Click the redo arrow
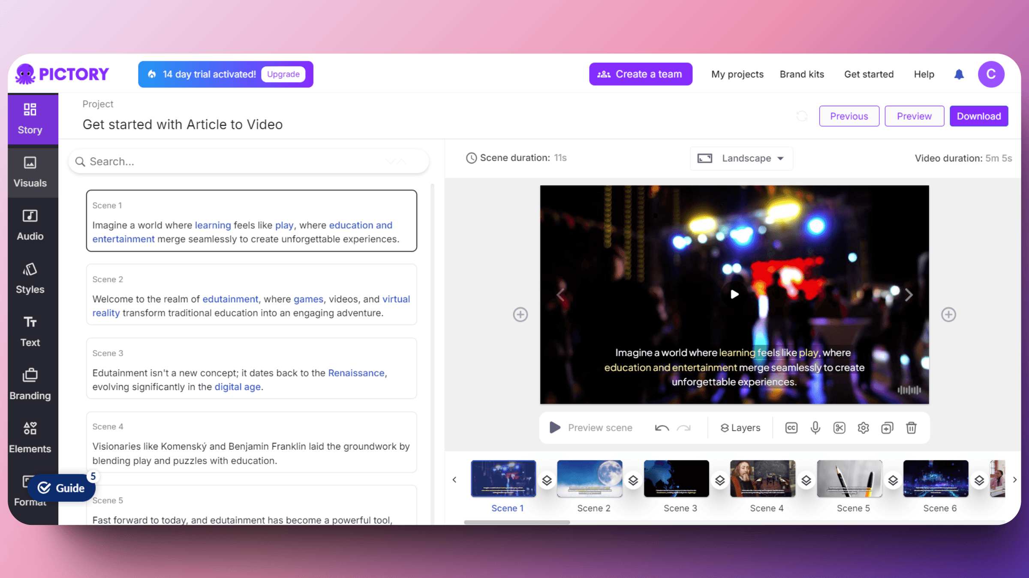This screenshot has height=578, width=1029. coord(684,428)
